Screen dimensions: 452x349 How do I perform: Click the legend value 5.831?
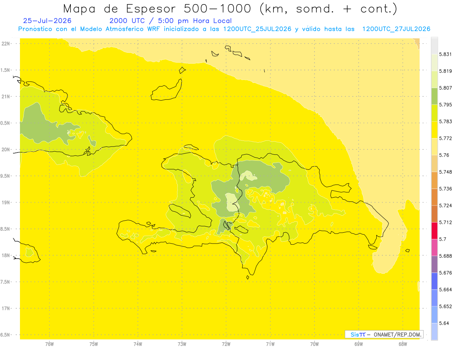445,54
